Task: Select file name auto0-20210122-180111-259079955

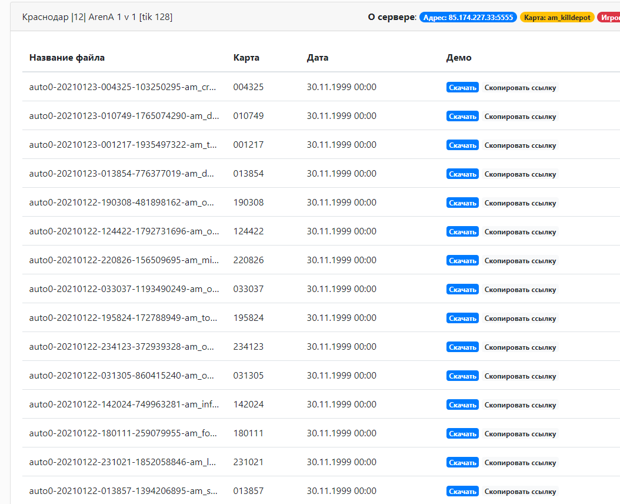Action: click(123, 434)
